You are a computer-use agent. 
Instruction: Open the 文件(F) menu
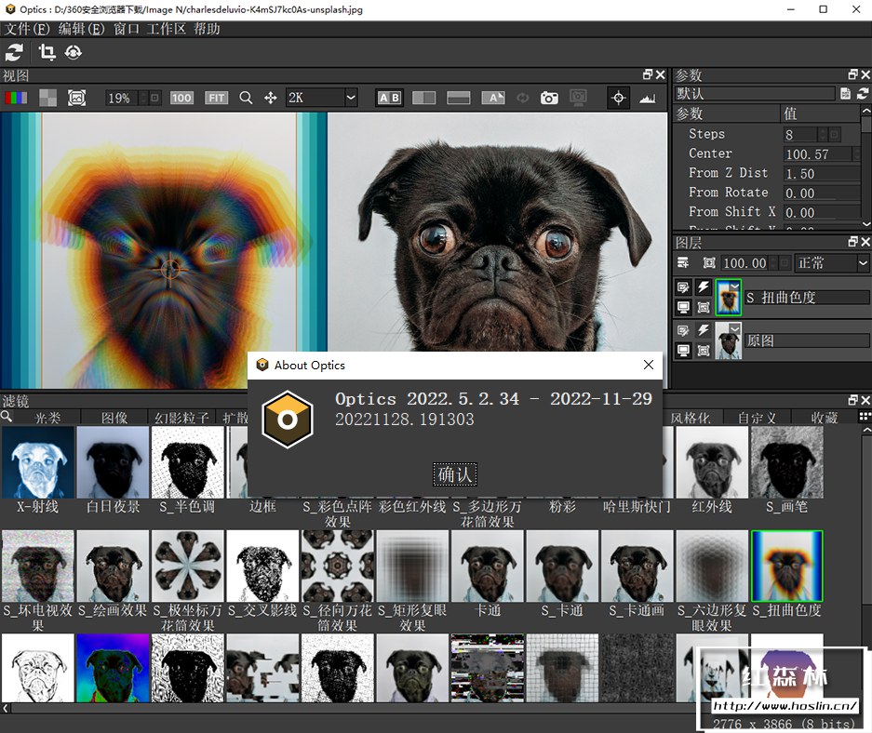(27, 29)
